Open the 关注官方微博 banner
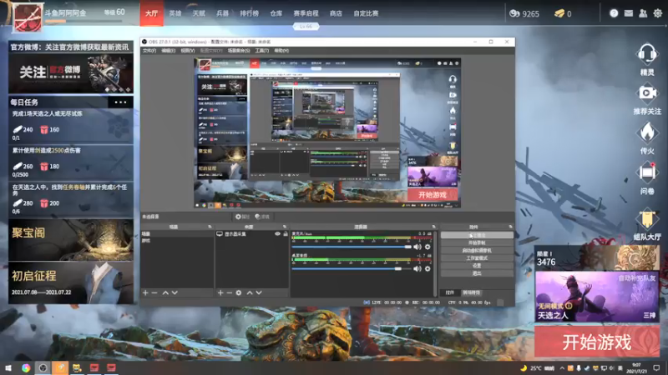 coord(71,73)
